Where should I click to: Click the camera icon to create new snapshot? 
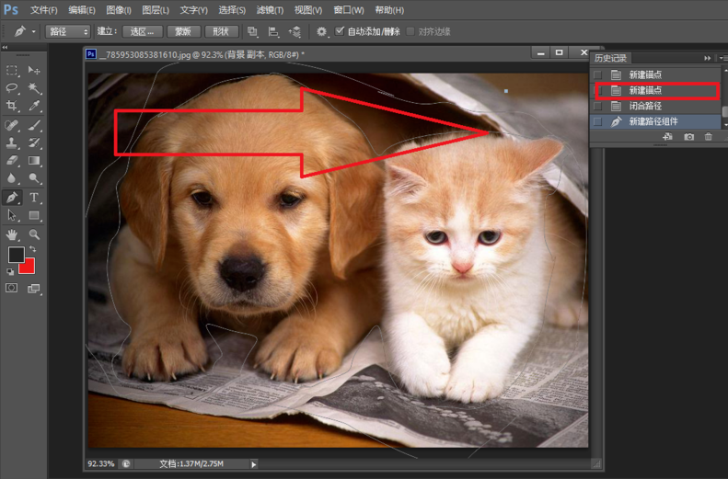(688, 137)
